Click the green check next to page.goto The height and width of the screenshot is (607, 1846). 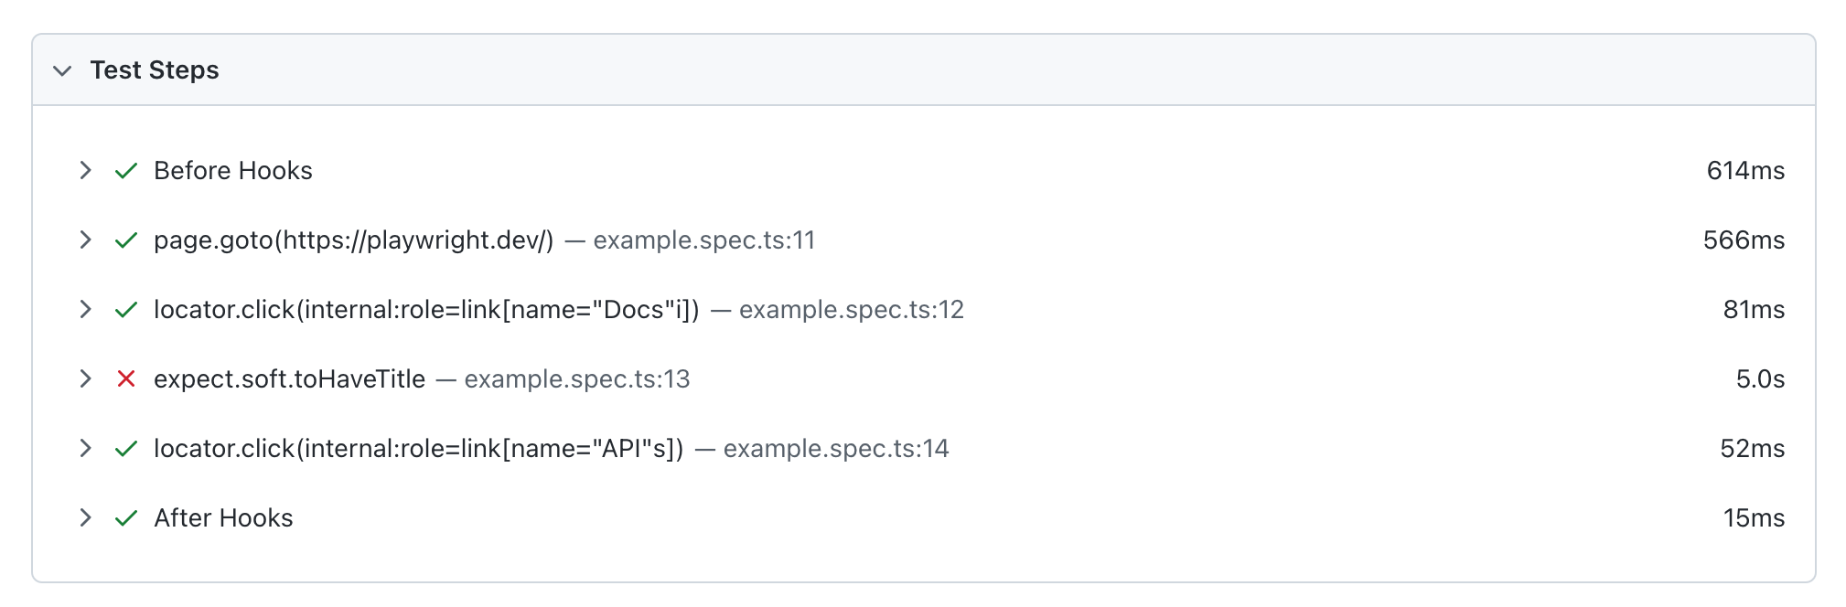[126, 240]
